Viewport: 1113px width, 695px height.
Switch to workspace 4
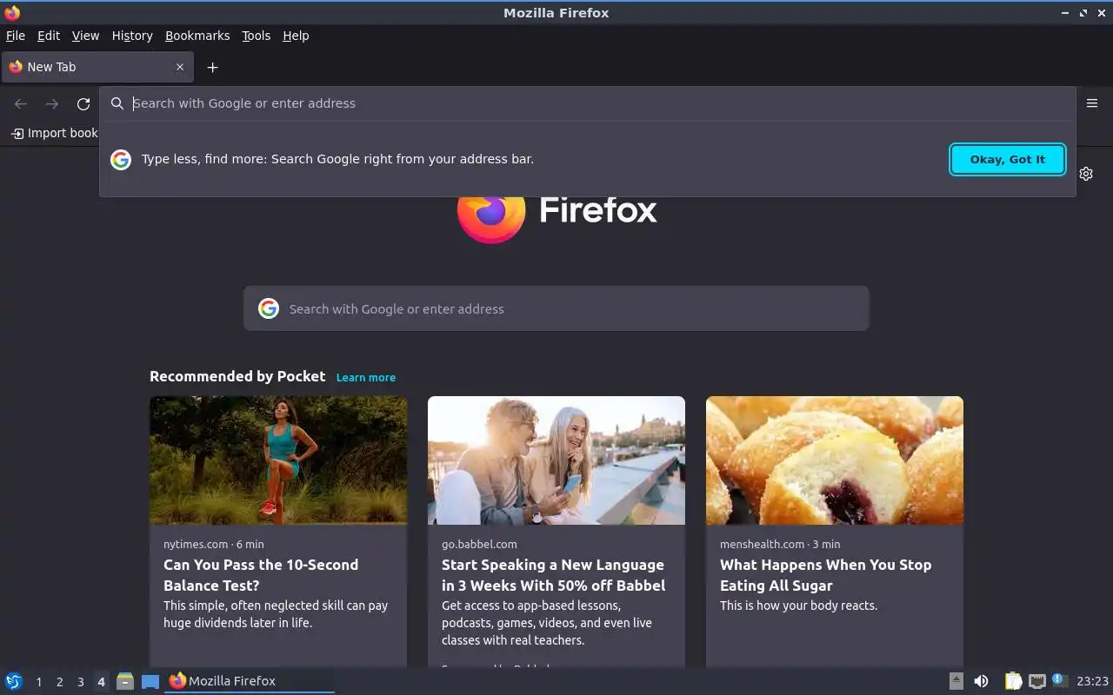[101, 682]
